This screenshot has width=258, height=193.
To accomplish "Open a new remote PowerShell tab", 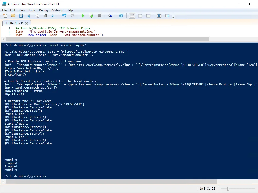I will (x=110, y=15).
